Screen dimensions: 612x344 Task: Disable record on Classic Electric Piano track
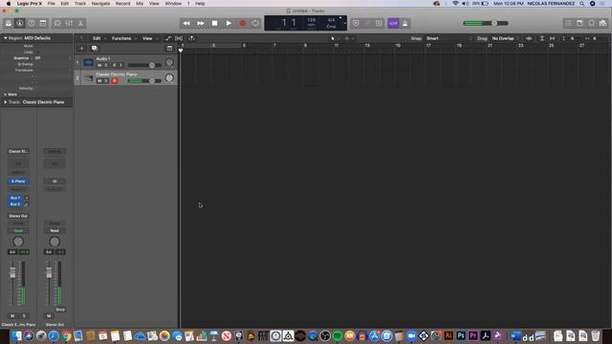point(115,80)
